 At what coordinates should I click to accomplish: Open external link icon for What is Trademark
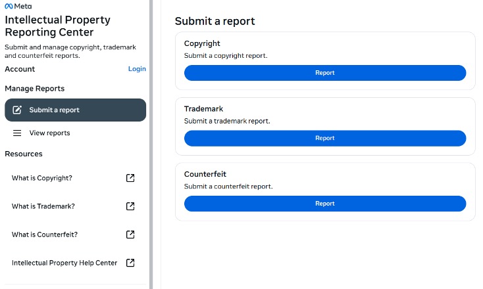(130, 206)
